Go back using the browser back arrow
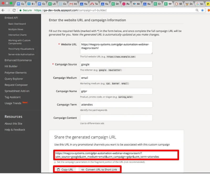The width and height of the screenshot is (210, 174). pyautogui.click(x=3, y=10)
